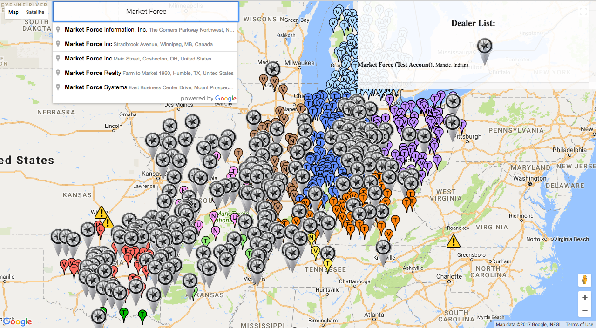Click the Philadelphia city label

click(570, 150)
